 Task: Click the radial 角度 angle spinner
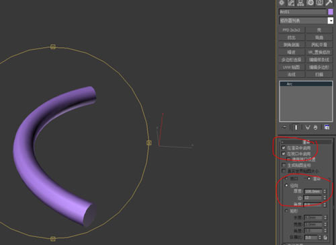click(x=325, y=205)
